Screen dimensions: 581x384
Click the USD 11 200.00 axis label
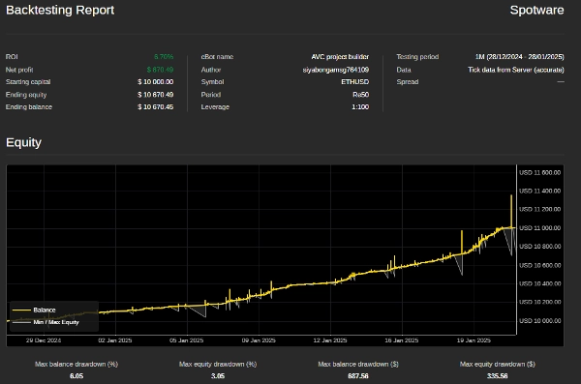coord(540,209)
